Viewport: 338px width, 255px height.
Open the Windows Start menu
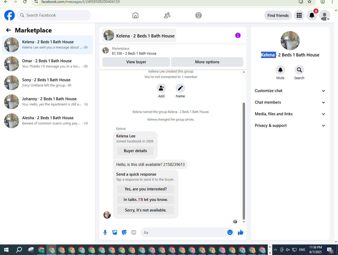coord(6,250)
